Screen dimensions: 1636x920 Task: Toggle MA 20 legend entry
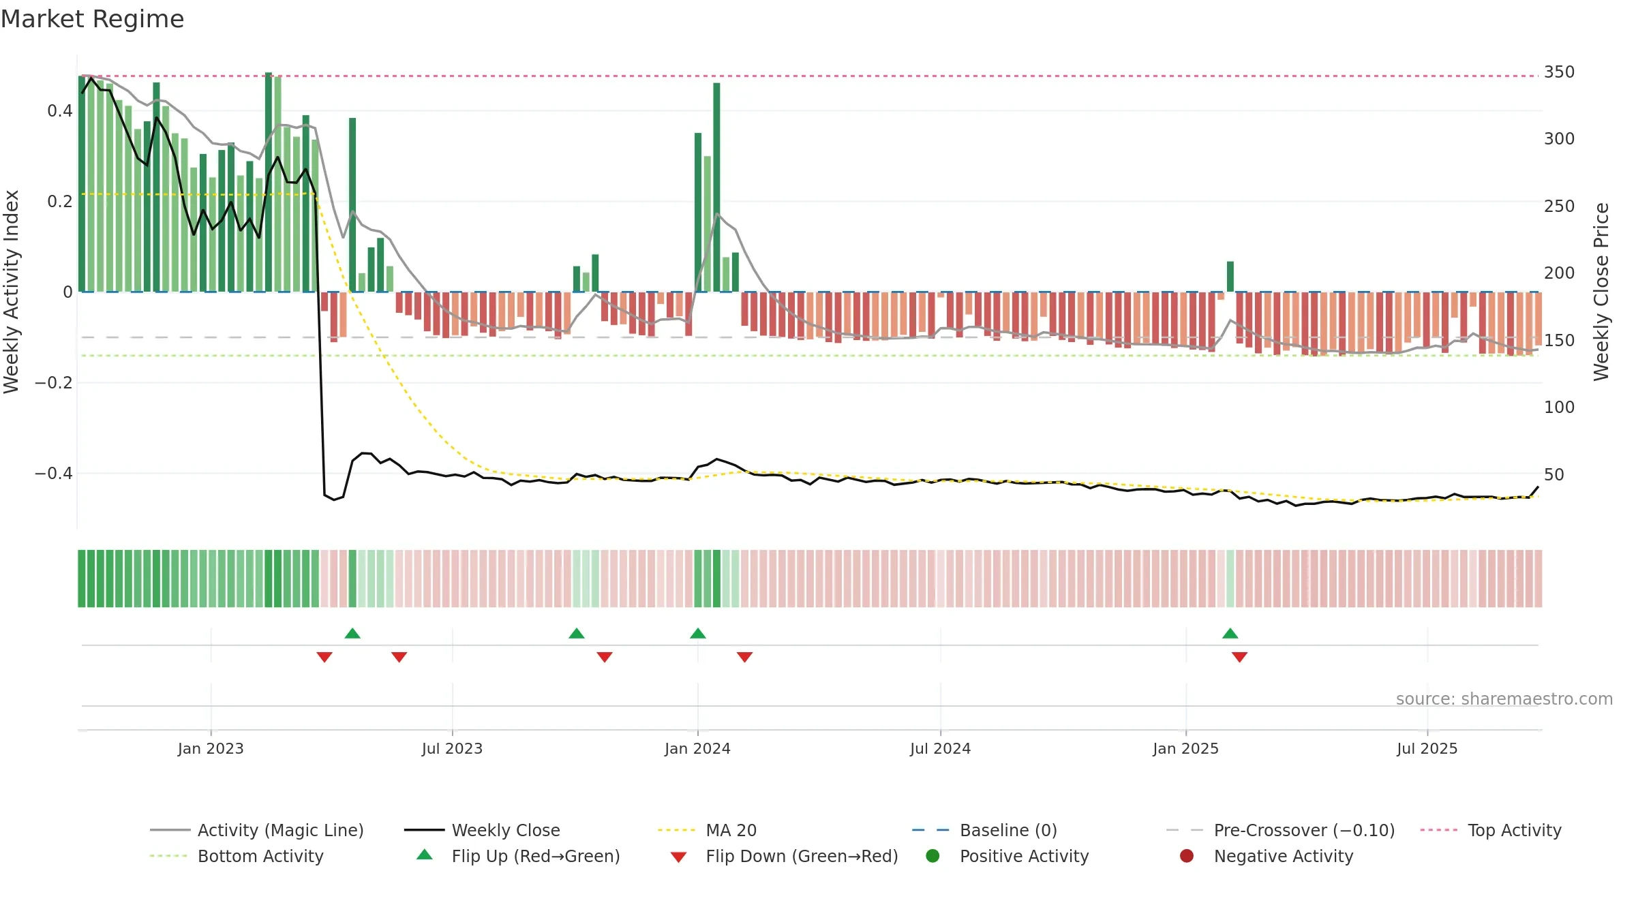pos(707,830)
